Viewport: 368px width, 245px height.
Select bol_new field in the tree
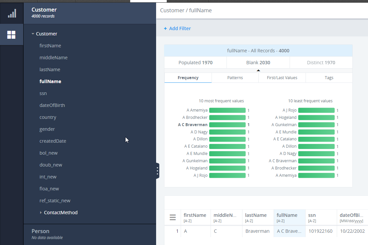[48, 153]
